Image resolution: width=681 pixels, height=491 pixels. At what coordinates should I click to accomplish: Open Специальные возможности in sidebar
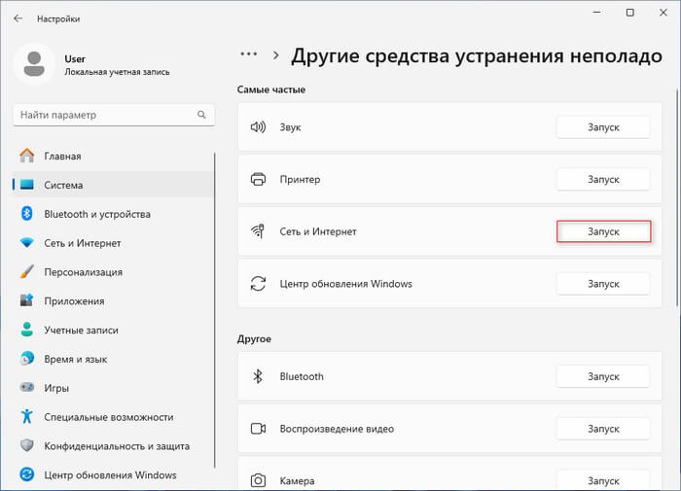[114, 417]
